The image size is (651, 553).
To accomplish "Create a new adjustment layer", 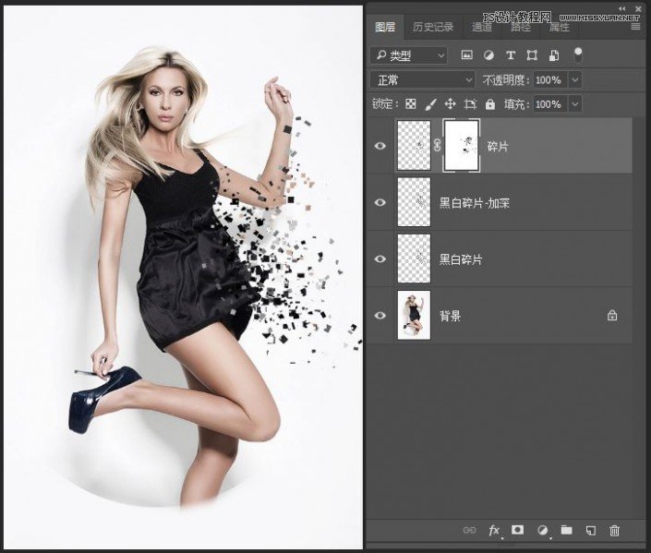I will tap(543, 530).
